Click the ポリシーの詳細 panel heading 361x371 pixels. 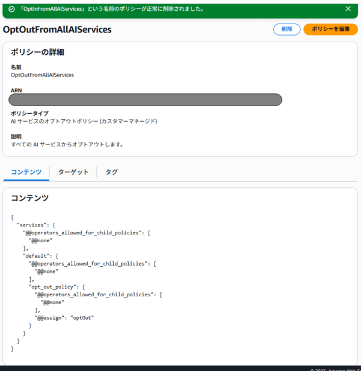tap(37, 52)
